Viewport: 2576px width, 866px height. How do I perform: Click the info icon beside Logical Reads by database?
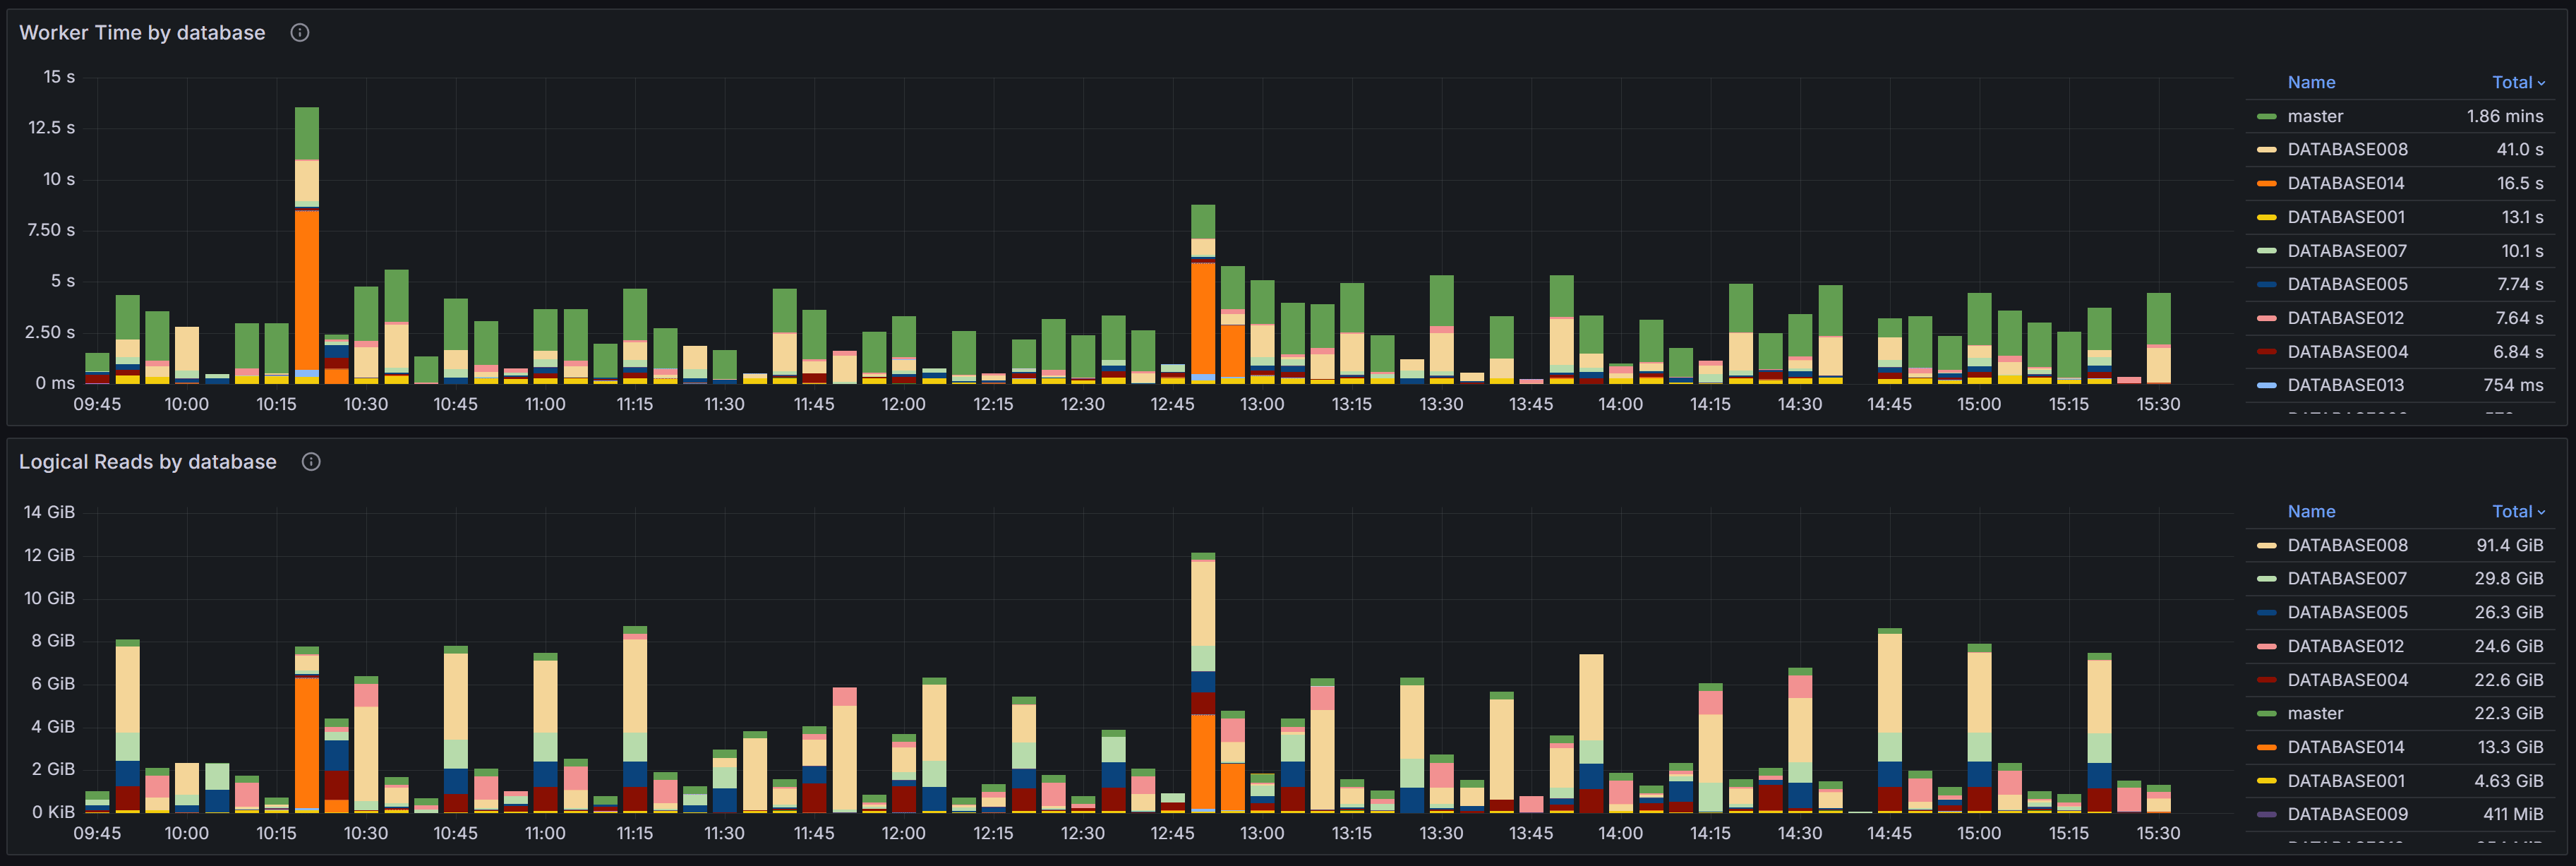pos(310,461)
